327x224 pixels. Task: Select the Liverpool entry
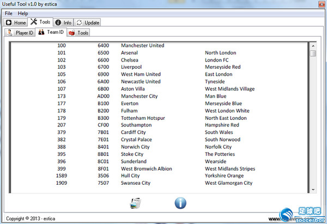point(131,67)
